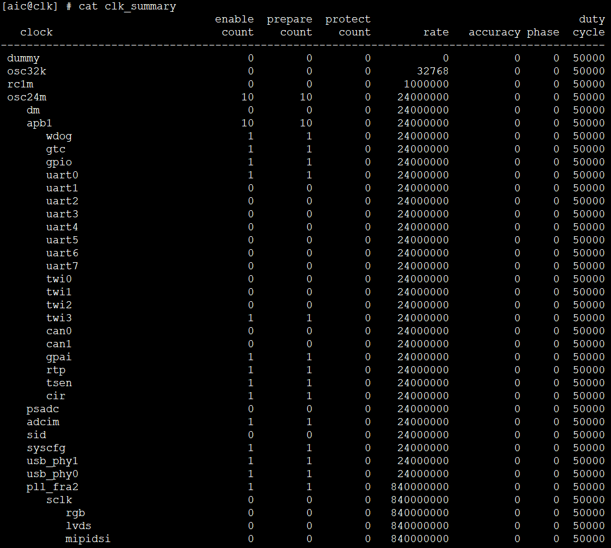Image resolution: width=611 pixels, height=548 pixels.
Task: Click the 'phase' column header
Action: click(543, 32)
